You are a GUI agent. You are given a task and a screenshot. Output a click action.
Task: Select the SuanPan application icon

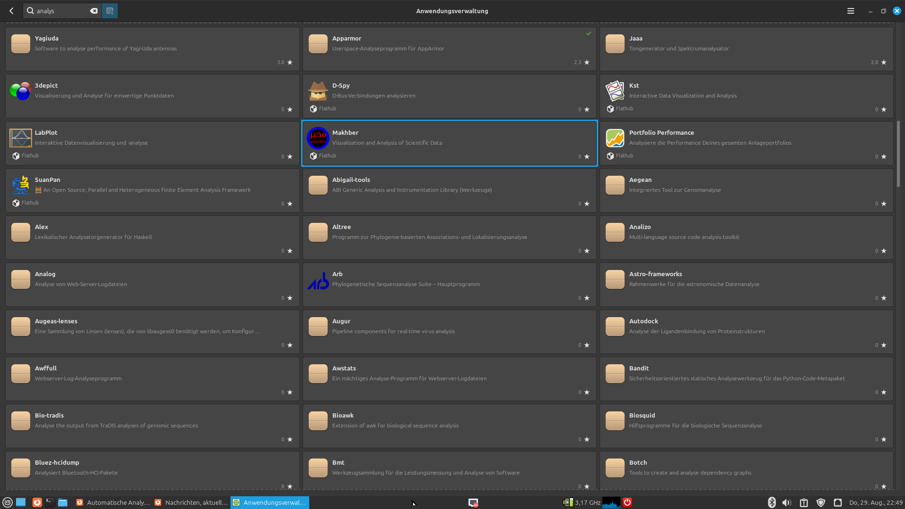21,185
